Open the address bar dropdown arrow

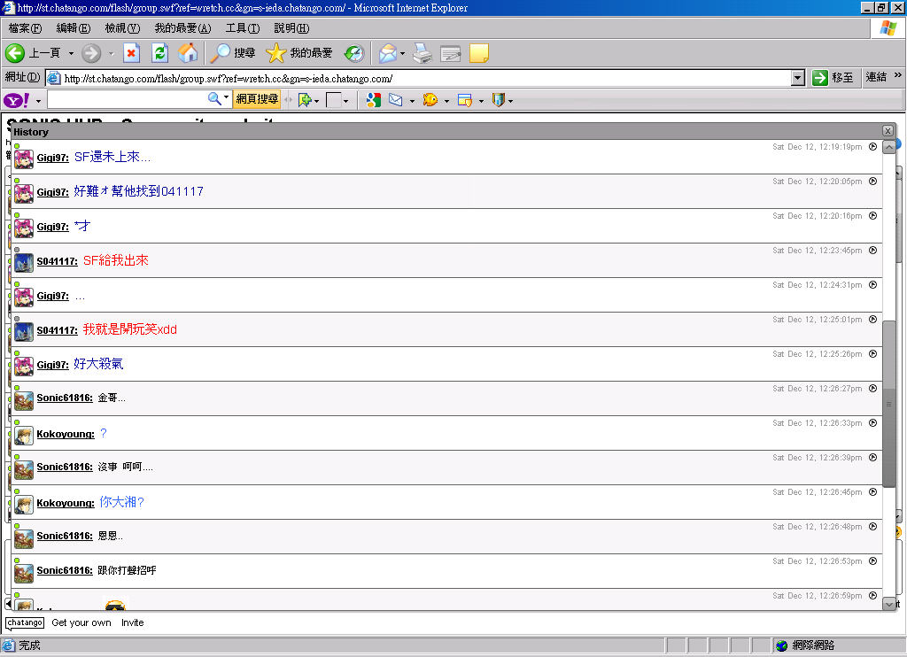(798, 78)
